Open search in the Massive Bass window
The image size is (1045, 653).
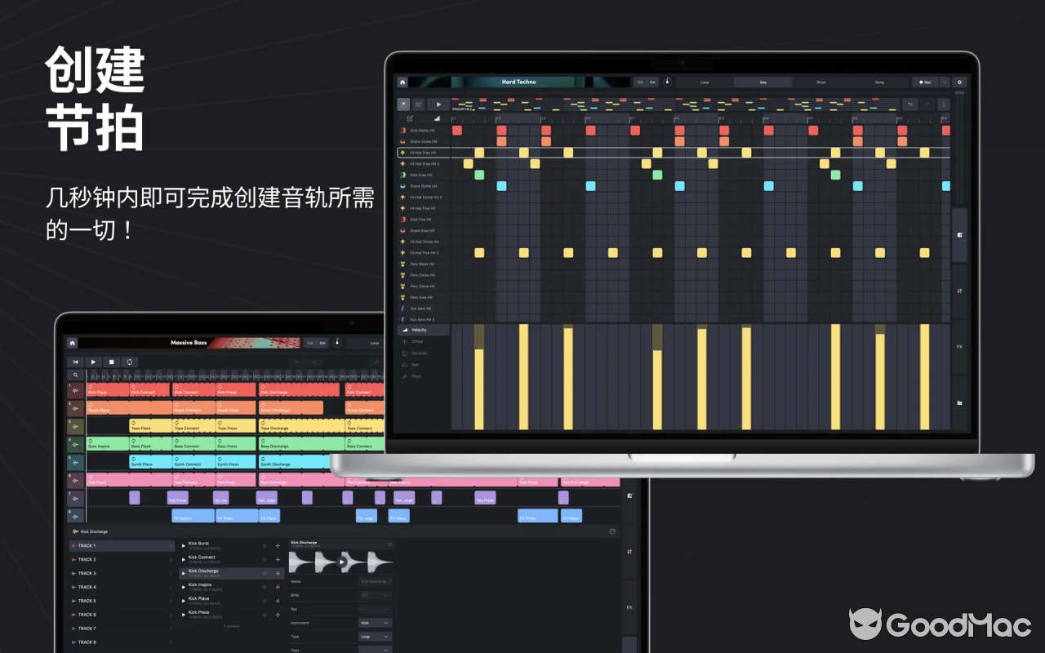(x=75, y=374)
